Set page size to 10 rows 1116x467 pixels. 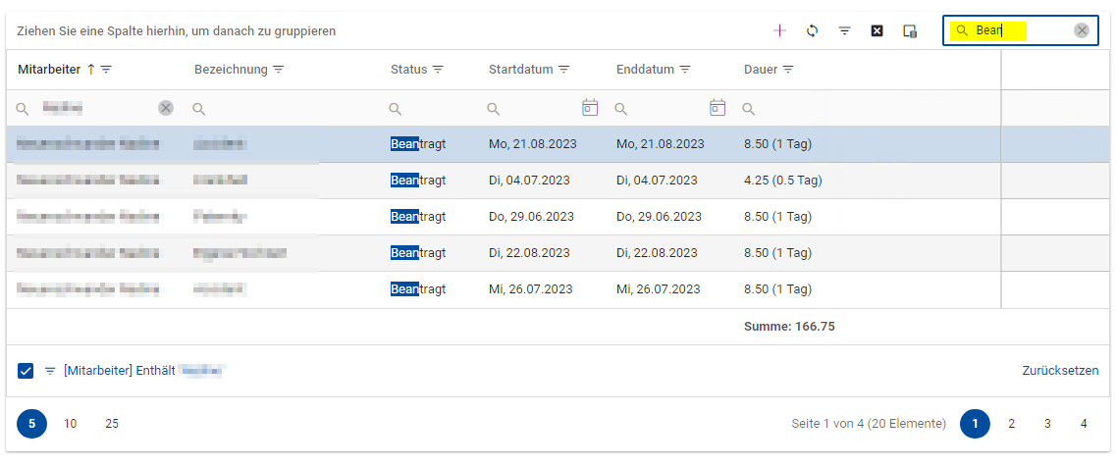71,424
